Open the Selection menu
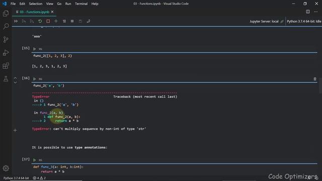The height and width of the screenshot is (181, 322). (x=36, y=4)
